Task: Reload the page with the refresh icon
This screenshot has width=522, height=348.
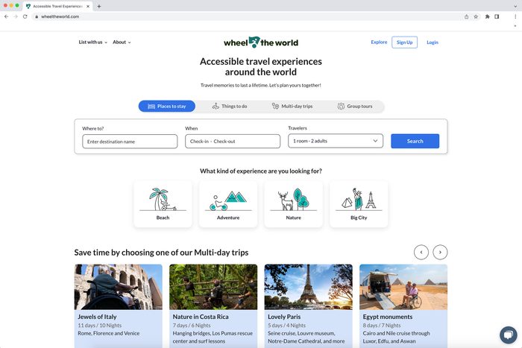Action: point(25,16)
